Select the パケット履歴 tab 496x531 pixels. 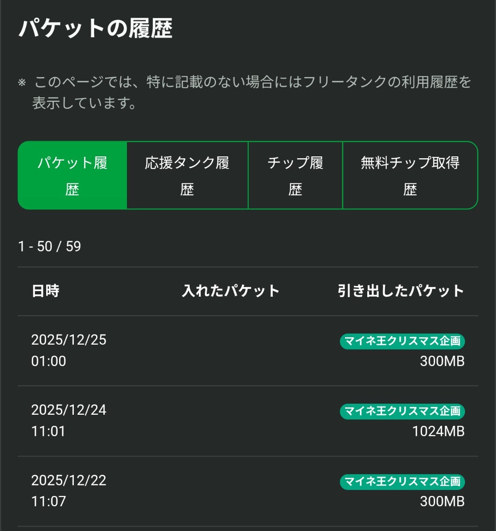tap(72, 175)
